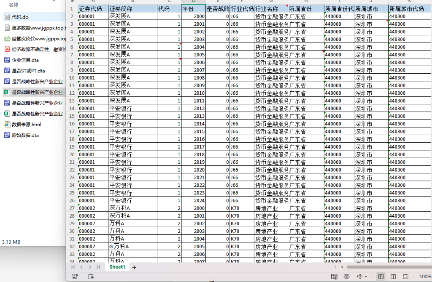Image resolution: width=432 pixels, height=282 pixels.
Task: Select the select-all corner of the sheet
Action: tap(72, 1)
